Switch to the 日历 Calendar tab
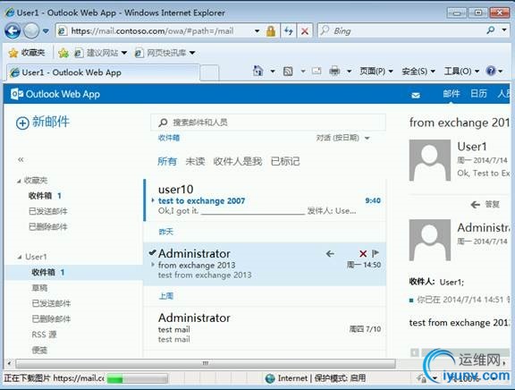The width and height of the screenshot is (515, 390). [478, 94]
